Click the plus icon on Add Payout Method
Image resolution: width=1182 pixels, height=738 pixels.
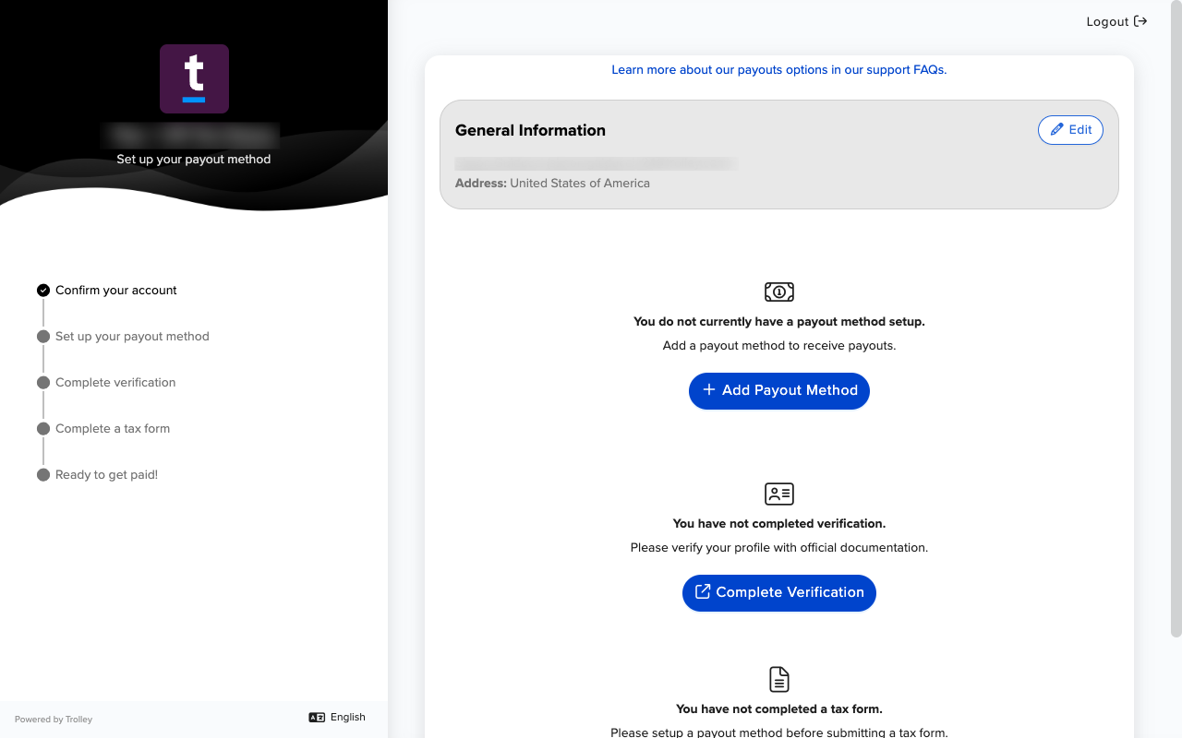[709, 390]
